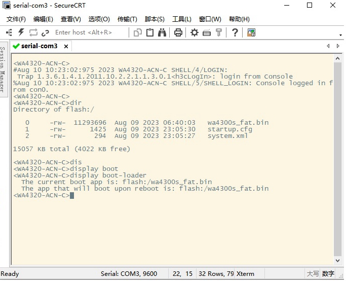
Task: Click wa4300s_fat.bin in directory listing
Action: click(238, 123)
